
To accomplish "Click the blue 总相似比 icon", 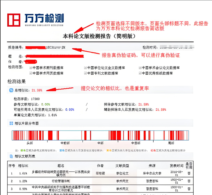I will coord(11,90).
